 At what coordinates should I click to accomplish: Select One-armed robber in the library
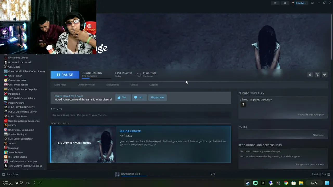pyautogui.click(x=18, y=85)
